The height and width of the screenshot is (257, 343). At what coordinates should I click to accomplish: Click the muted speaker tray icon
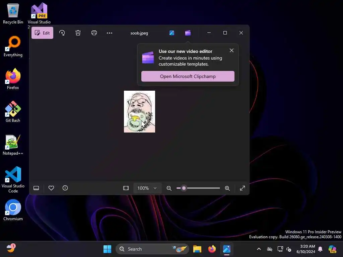pos(289,249)
